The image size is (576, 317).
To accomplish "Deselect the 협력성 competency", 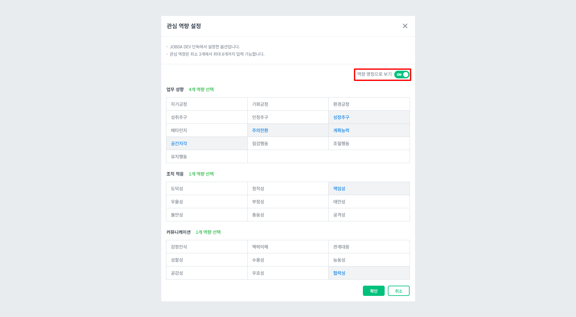I will 339,273.
